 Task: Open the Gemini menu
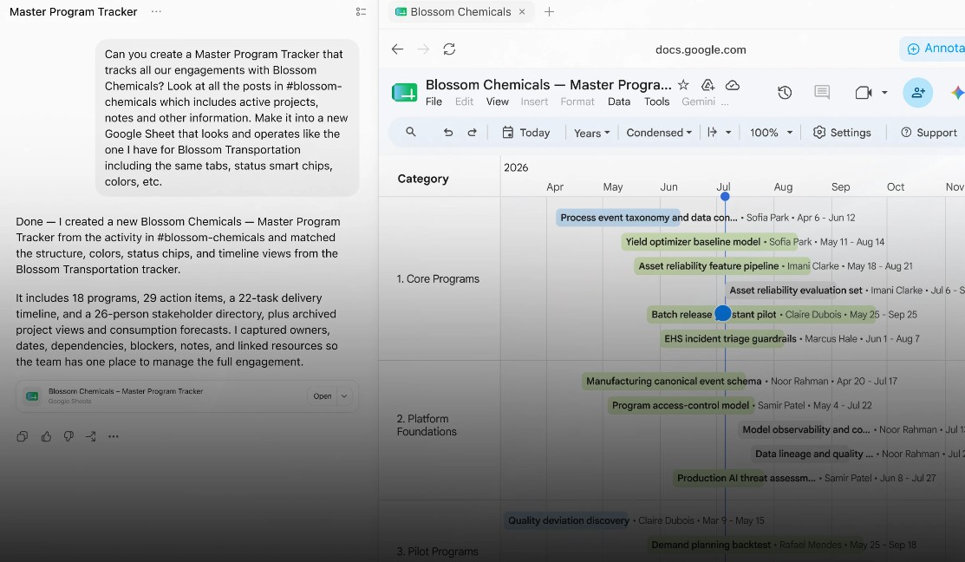tap(698, 101)
